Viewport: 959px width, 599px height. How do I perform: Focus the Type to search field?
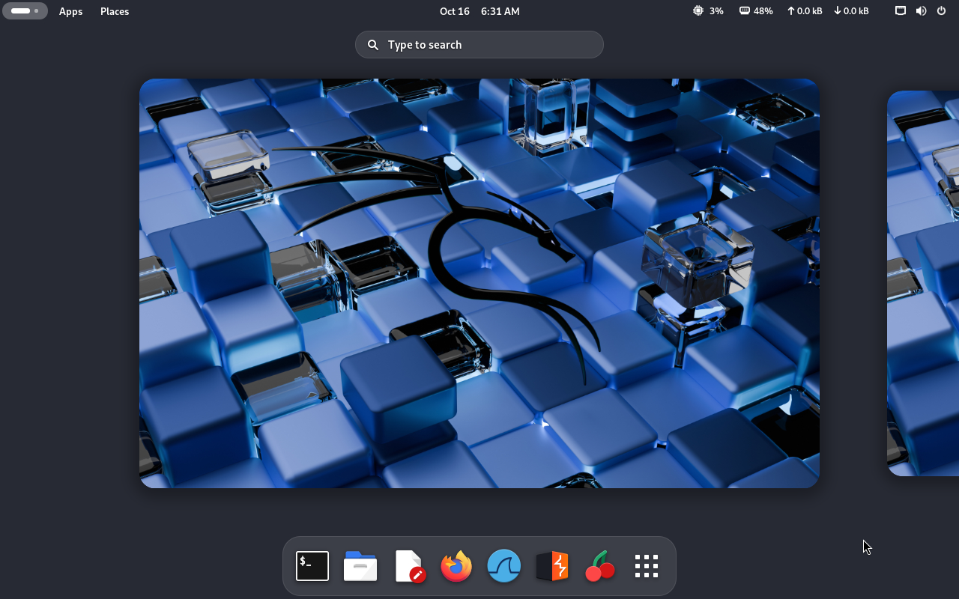[x=479, y=45]
